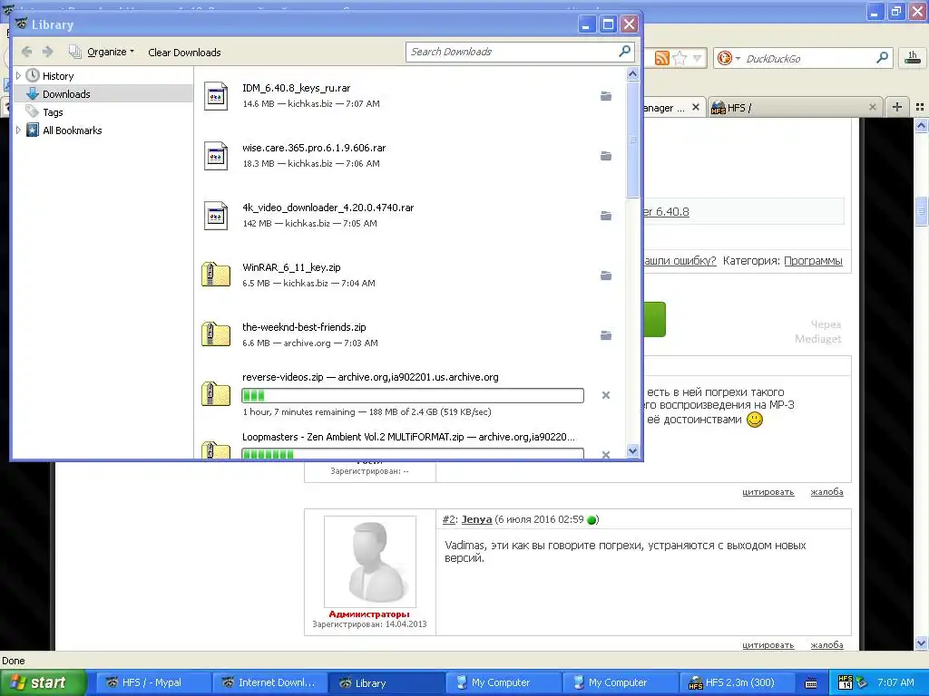Click the HFS tray icon in system tray
This screenshot has height=696, width=929.
click(x=846, y=682)
